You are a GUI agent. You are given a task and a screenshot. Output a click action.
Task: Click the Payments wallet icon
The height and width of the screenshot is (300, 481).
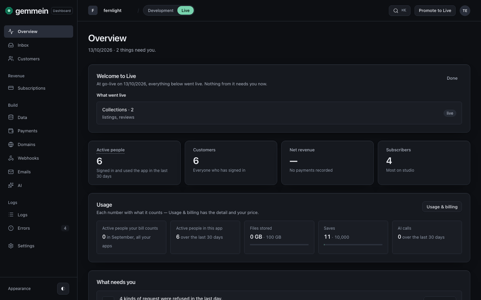(11, 131)
